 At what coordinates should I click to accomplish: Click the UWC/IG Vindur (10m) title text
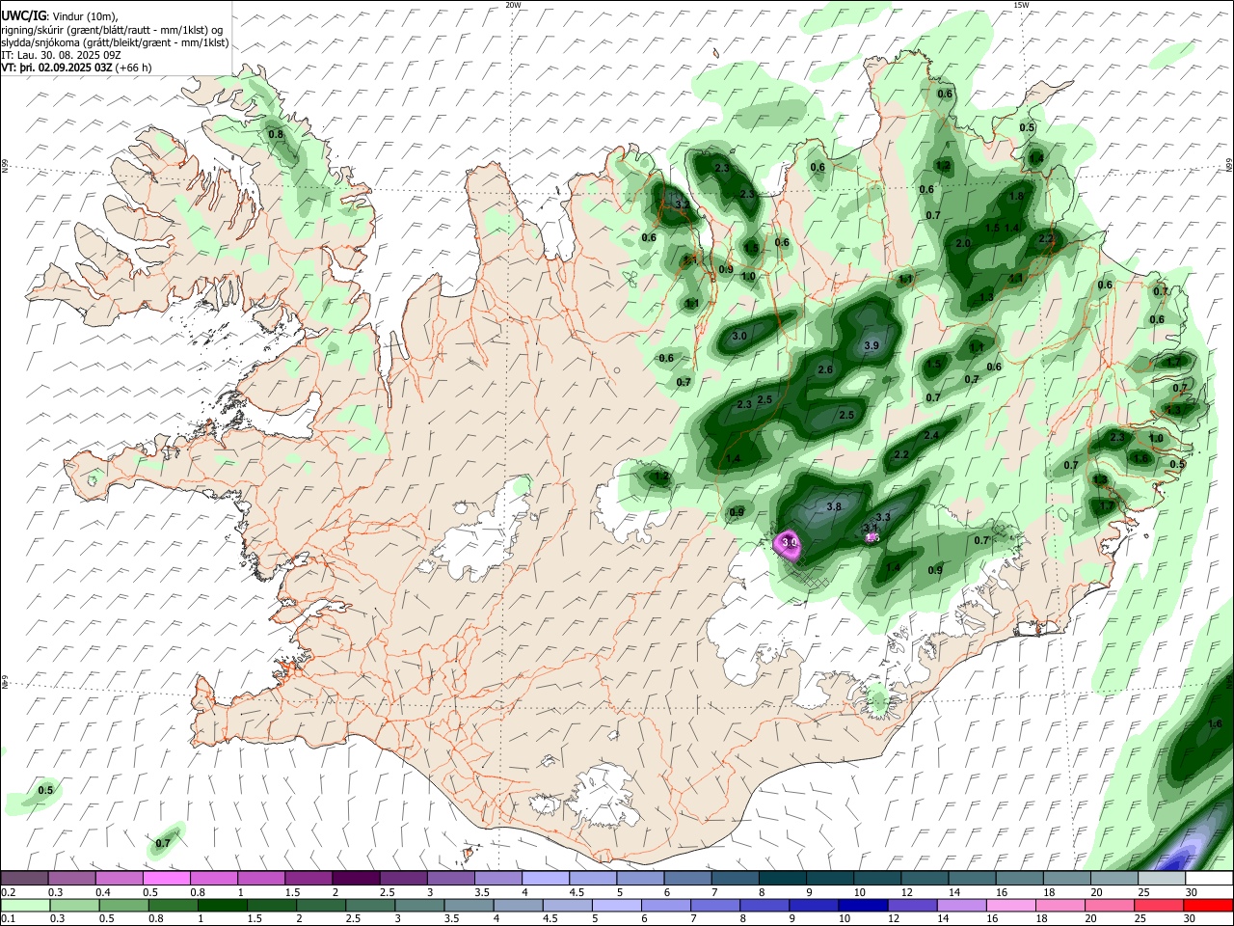tap(60, 15)
